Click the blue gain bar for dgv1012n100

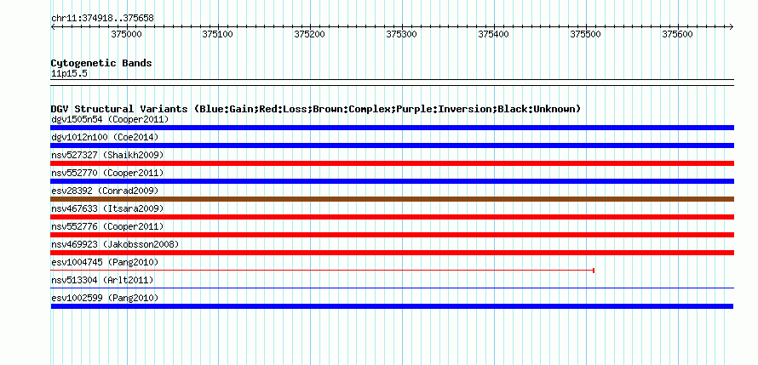click(392, 145)
